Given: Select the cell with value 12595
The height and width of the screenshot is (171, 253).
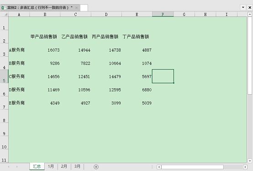Looking at the screenshot, I should (106, 90).
